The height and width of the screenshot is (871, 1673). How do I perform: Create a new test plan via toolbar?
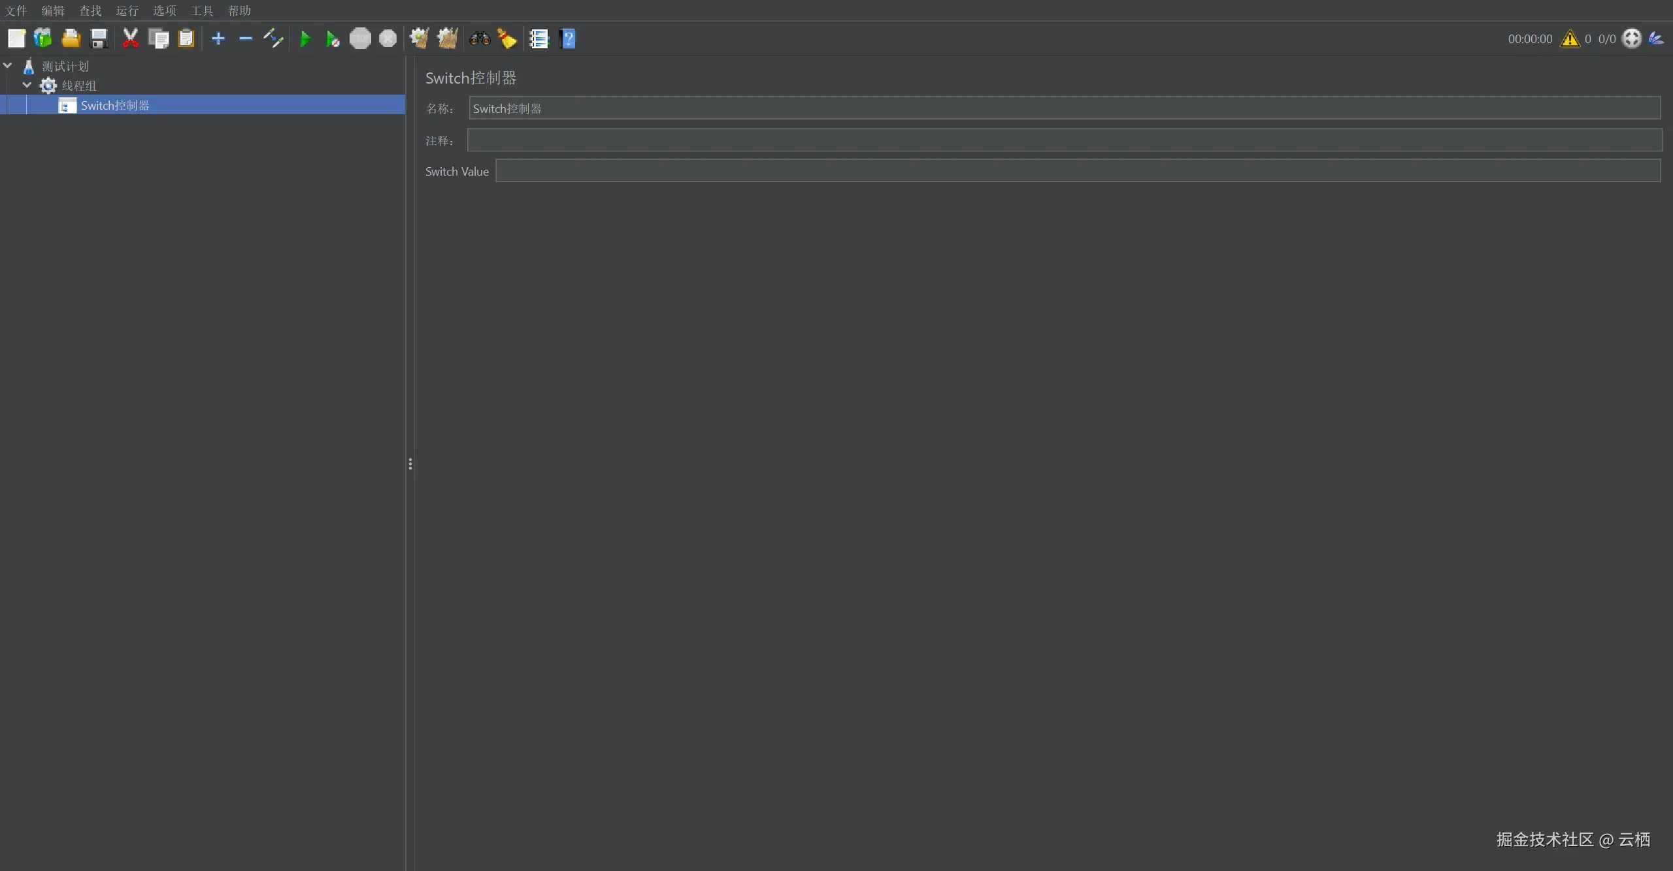[x=16, y=39]
